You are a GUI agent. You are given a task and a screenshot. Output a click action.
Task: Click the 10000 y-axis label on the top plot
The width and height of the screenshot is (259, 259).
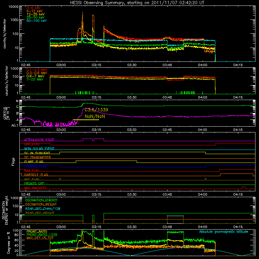(x=14, y=6)
